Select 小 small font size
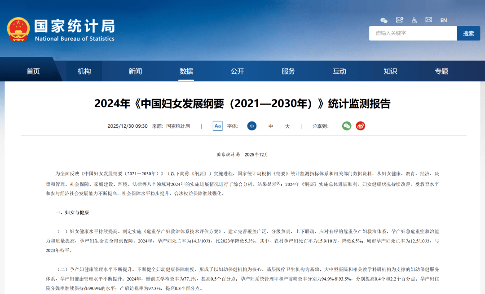 252,126
